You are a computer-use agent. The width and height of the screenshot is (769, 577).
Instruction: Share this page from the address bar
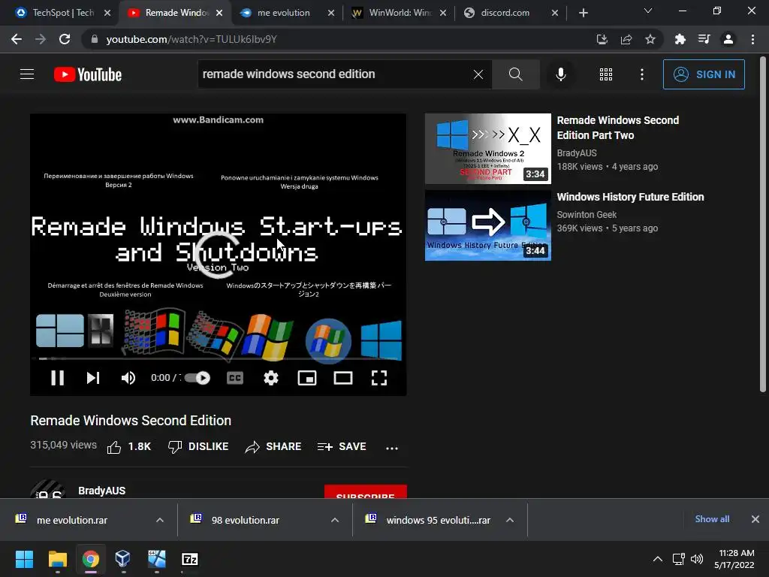(626, 39)
